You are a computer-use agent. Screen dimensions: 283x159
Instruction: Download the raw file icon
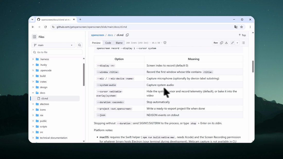[226, 43]
